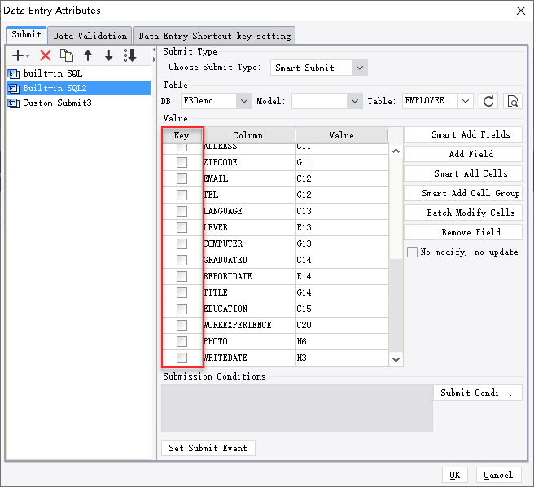Click the sort submits icon
The width and height of the screenshot is (534, 487).
(129, 55)
